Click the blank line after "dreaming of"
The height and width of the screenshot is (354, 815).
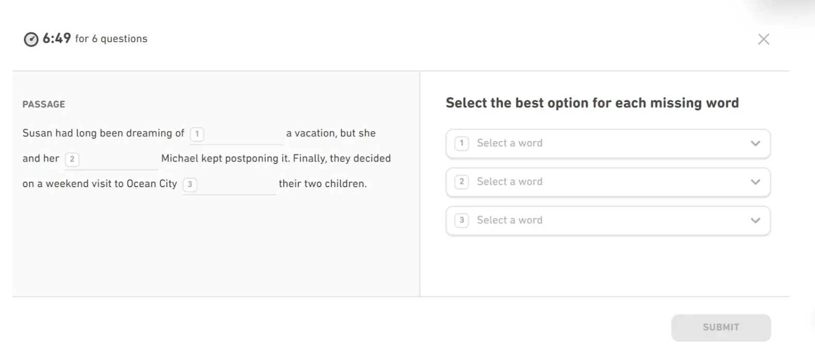[x=243, y=136]
